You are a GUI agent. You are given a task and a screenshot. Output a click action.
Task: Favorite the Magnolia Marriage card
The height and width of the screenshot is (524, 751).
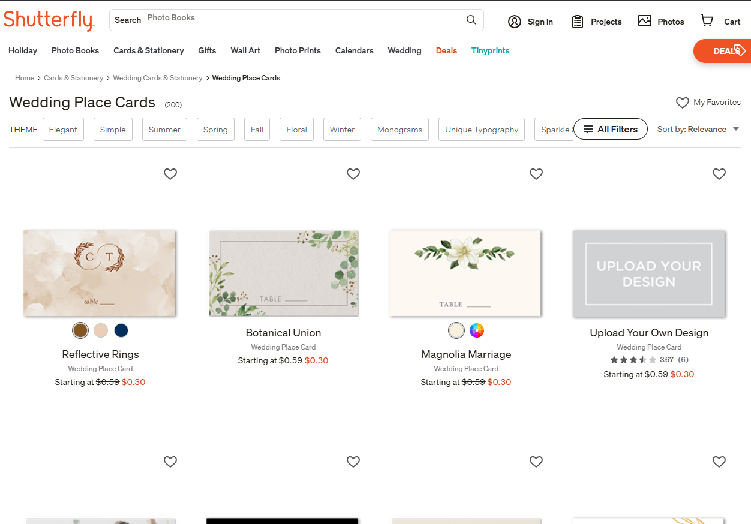pyautogui.click(x=536, y=174)
